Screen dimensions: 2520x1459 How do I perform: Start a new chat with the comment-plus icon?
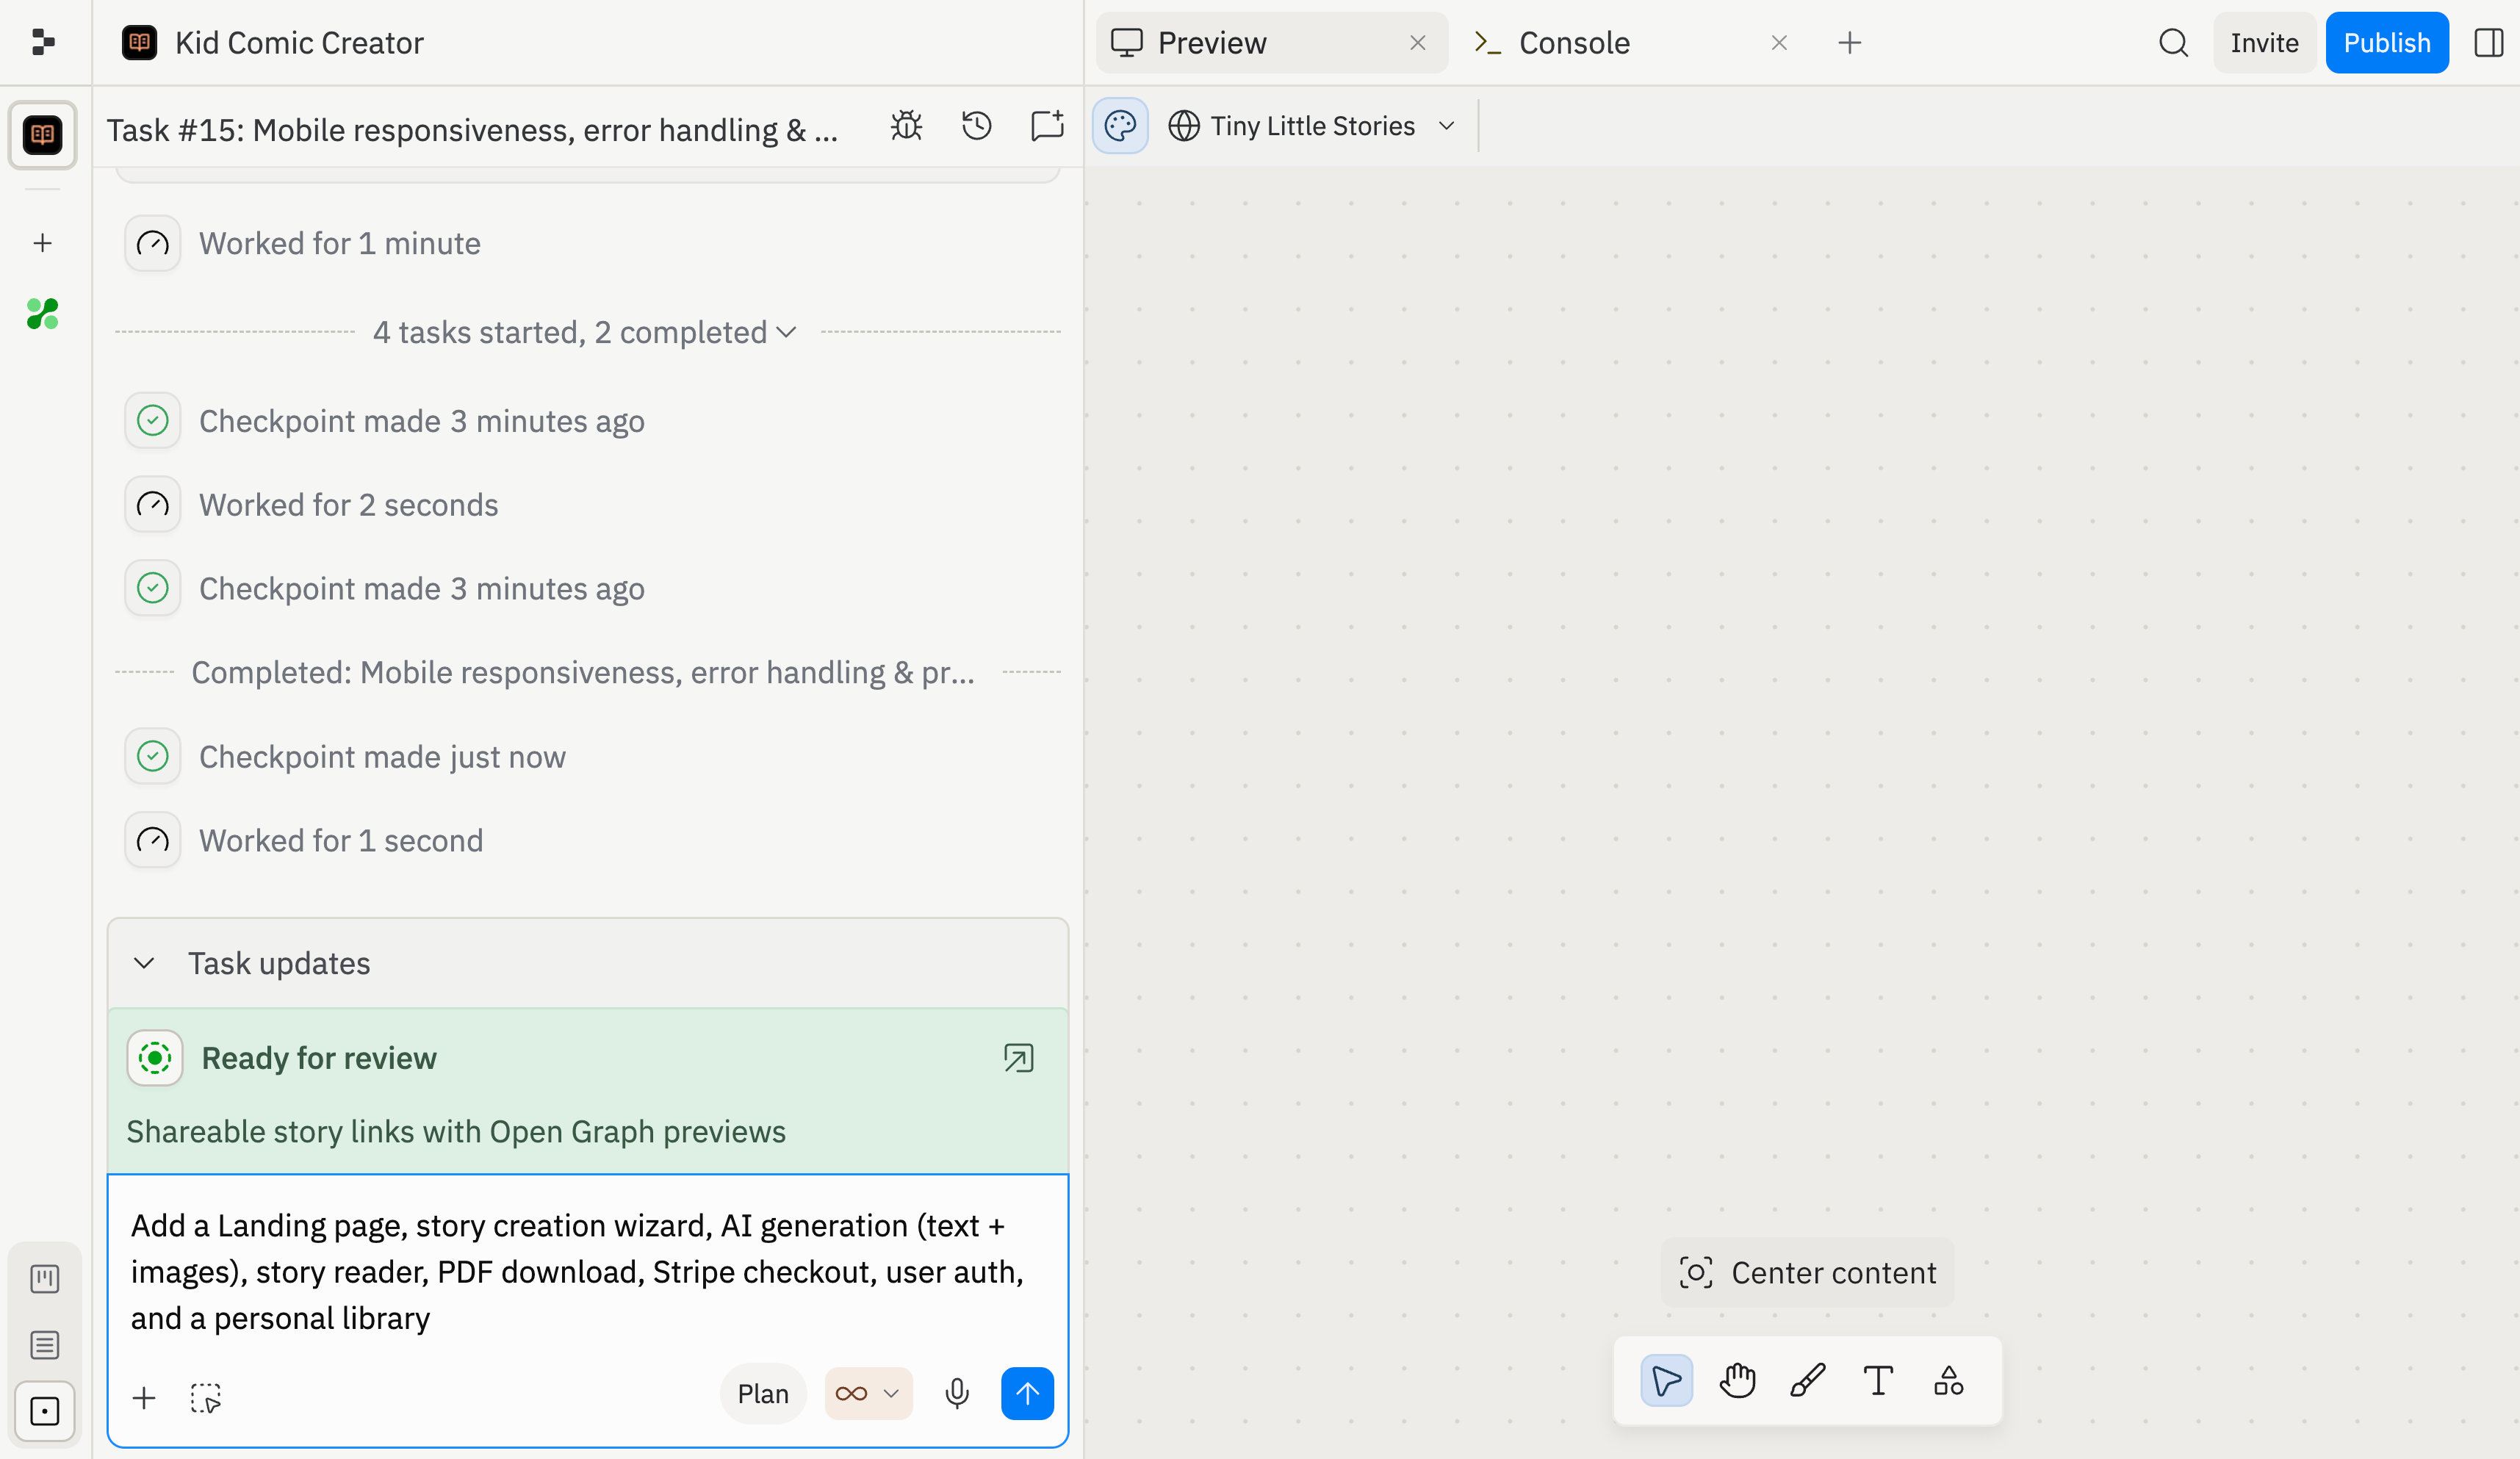pyautogui.click(x=1046, y=127)
